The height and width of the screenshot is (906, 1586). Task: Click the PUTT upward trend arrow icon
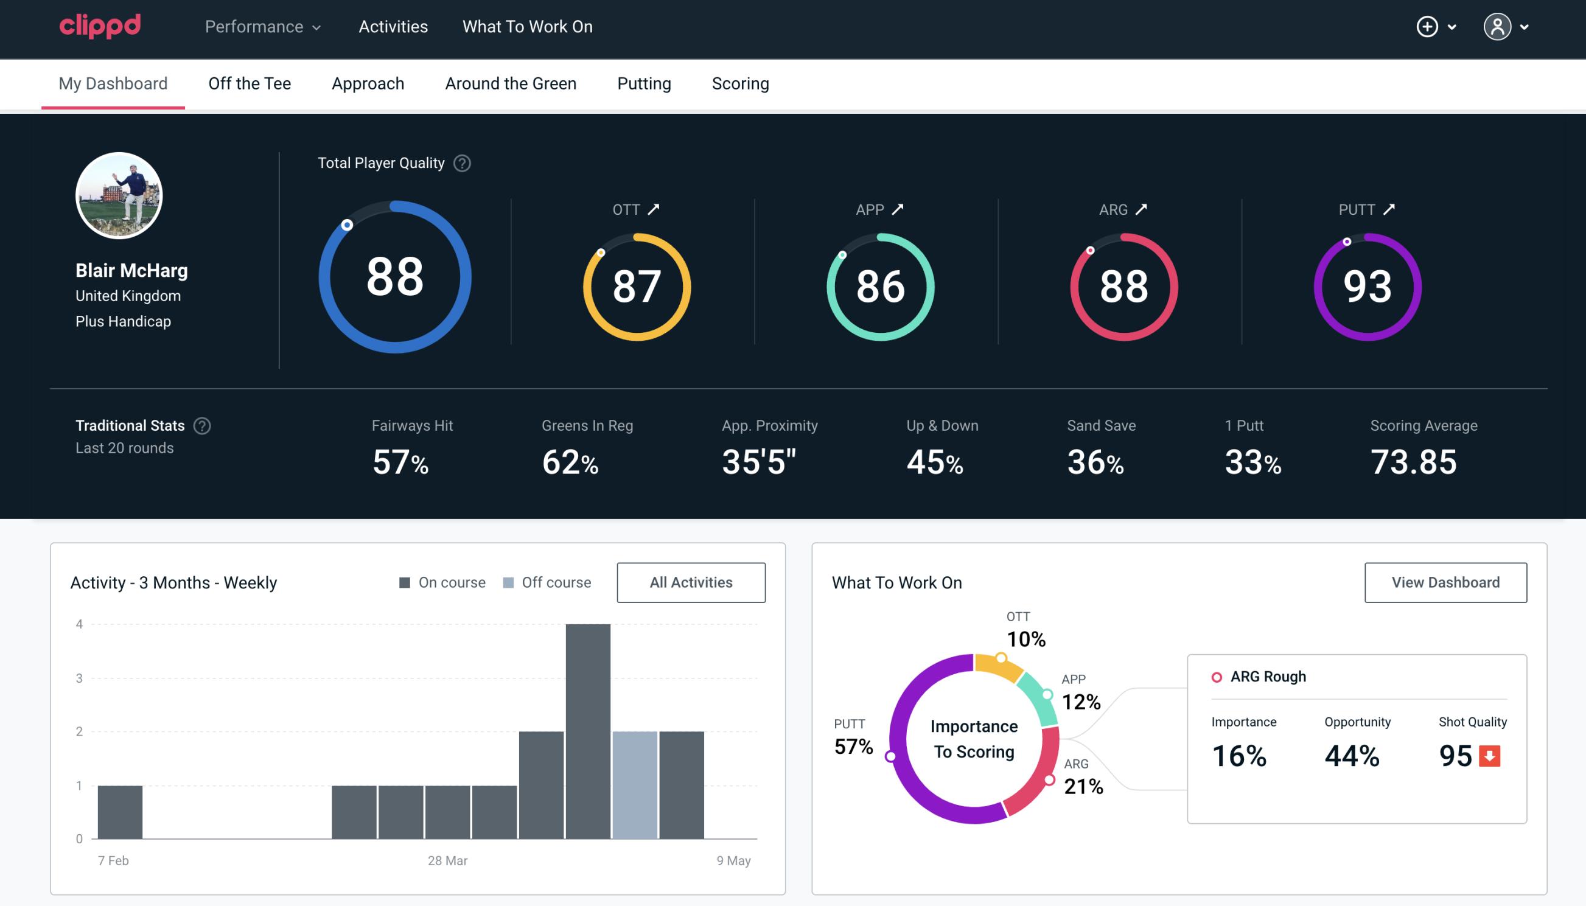[x=1390, y=209]
